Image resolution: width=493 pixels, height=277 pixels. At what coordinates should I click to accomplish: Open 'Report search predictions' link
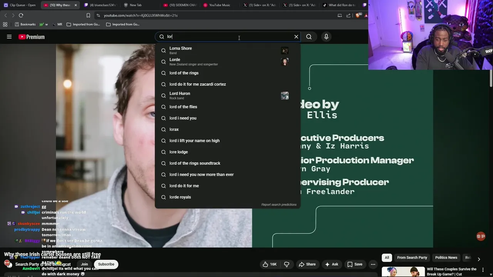(x=279, y=205)
